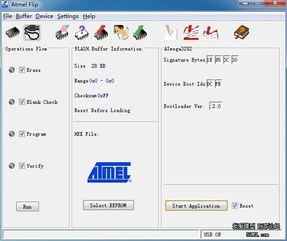Click the Program Target Device icon
The image size is (287, 241).
click(101, 32)
